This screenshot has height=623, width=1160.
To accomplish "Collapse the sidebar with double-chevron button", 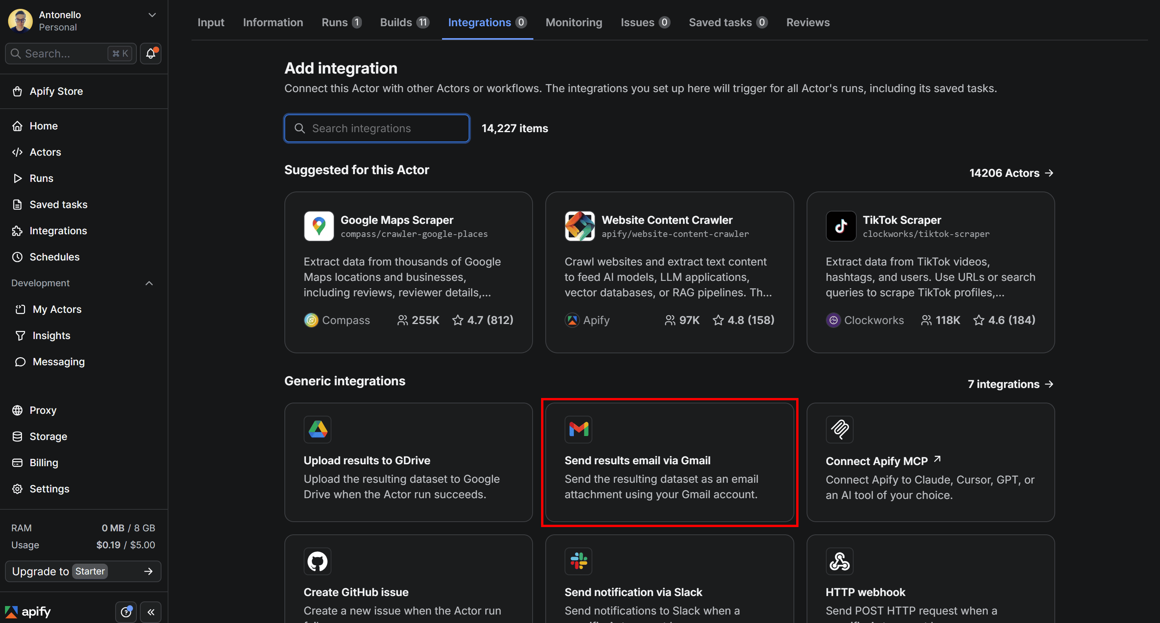I will 151,612.
